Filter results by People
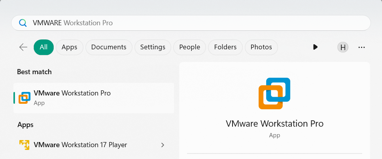The width and height of the screenshot is (382, 159). point(189,47)
